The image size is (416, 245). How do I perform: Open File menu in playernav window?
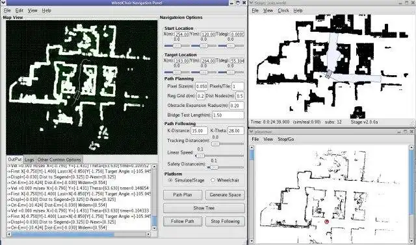(x=255, y=139)
